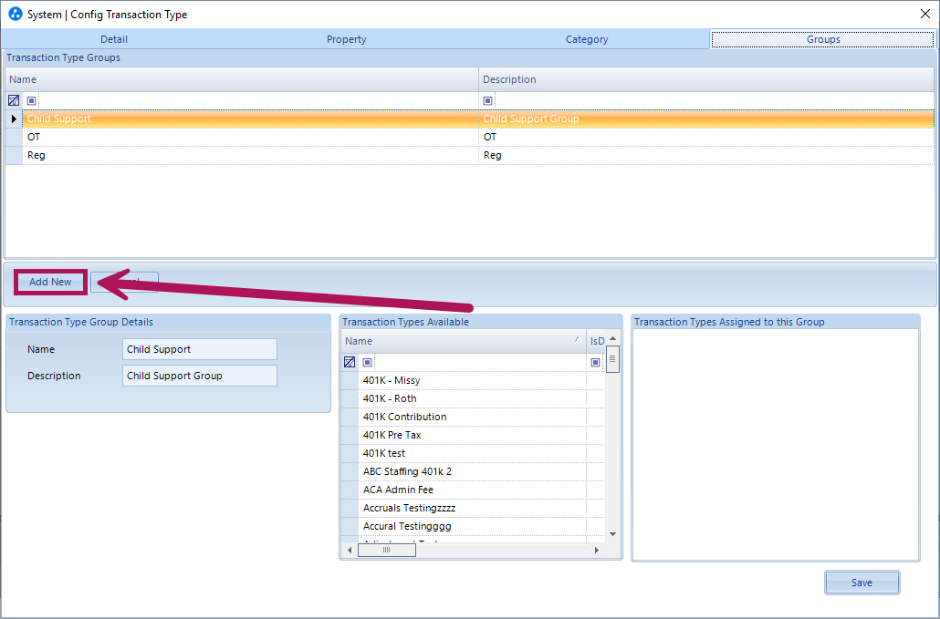Select Accural Testingggg transaction type

(x=473, y=526)
